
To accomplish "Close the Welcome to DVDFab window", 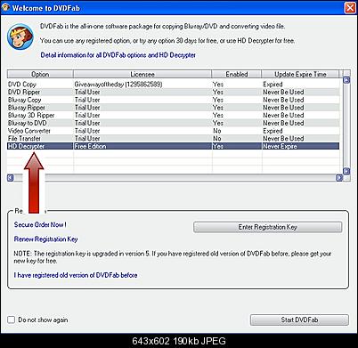I will [350, 8].
